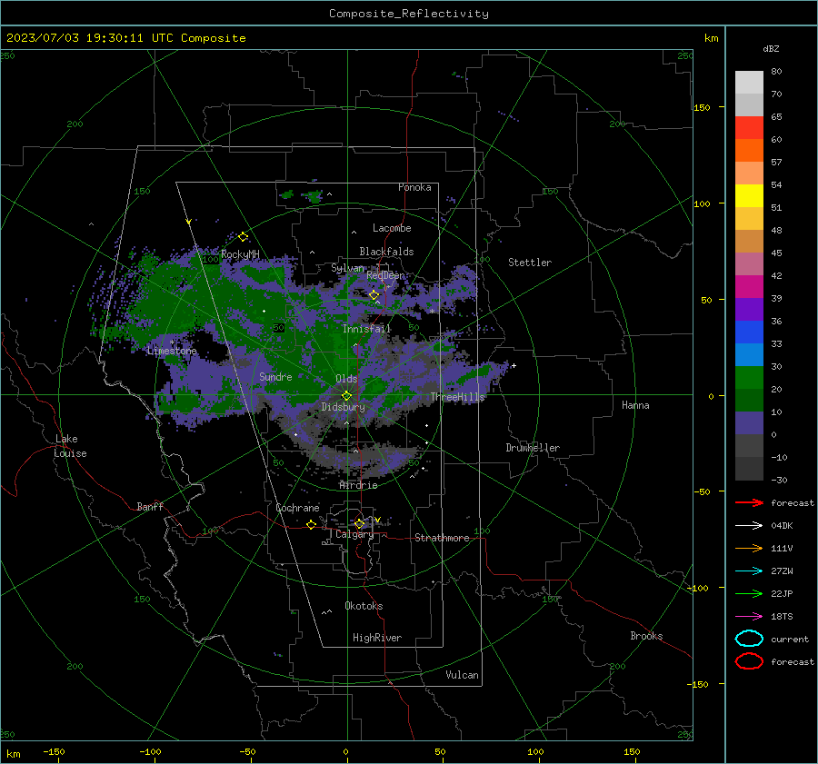The width and height of the screenshot is (818, 764).
Task: Click the 'Stettler' map label
Action: coord(530,263)
